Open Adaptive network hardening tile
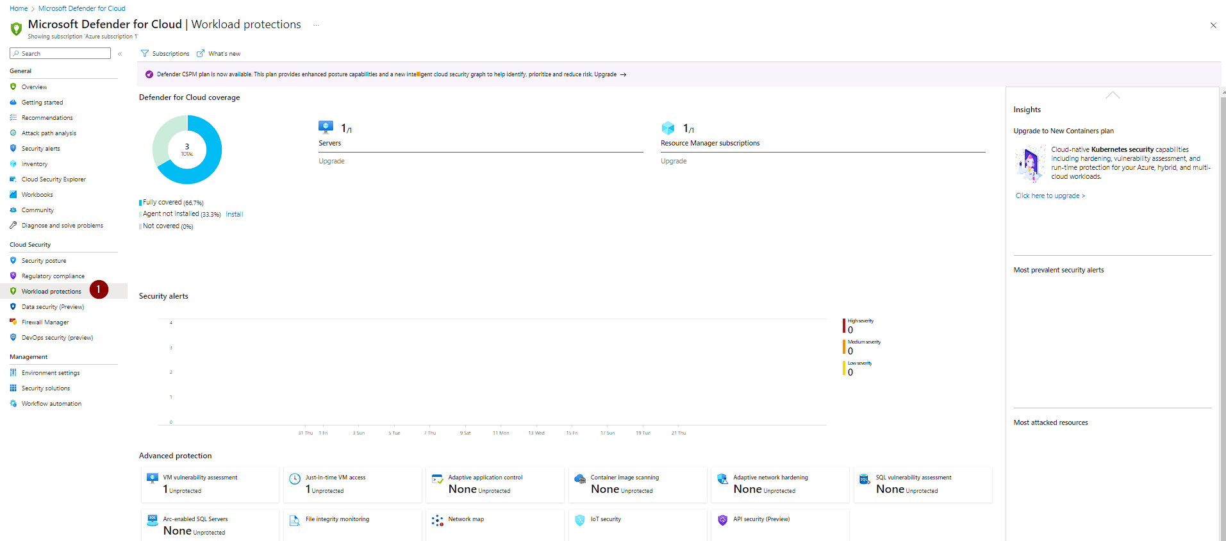 pos(781,485)
